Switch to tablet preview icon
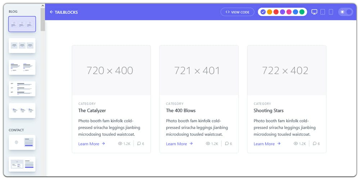The image size is (360, 180). click(x=323, y=12)
